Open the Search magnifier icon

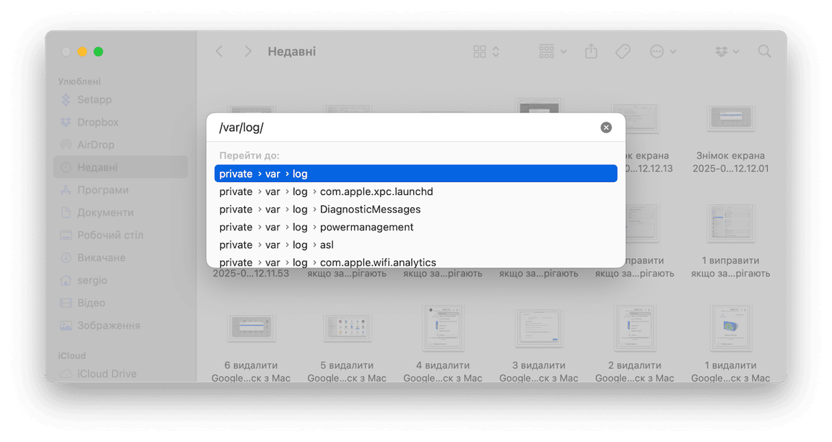[764, 51]
